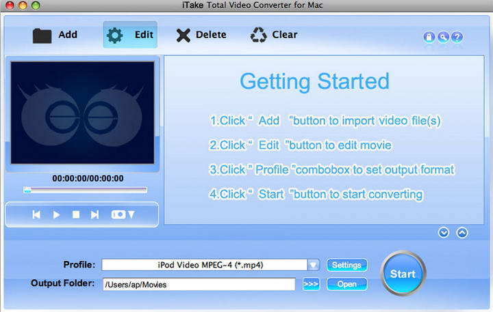Click the step 2 Edit instruction text

click(x=301, y=145)
